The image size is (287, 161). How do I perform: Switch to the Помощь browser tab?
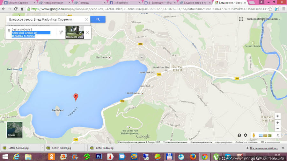coord(85,3)
